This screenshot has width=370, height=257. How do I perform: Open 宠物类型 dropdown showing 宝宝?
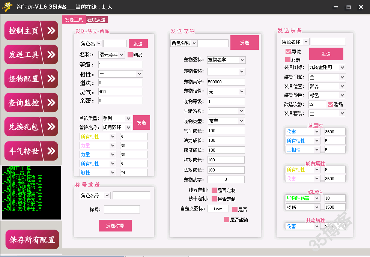[226, 121]
